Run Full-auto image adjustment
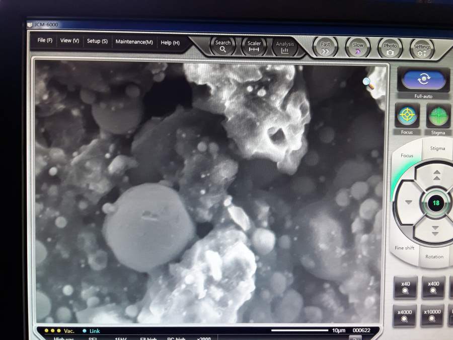 tap(423, 80)
